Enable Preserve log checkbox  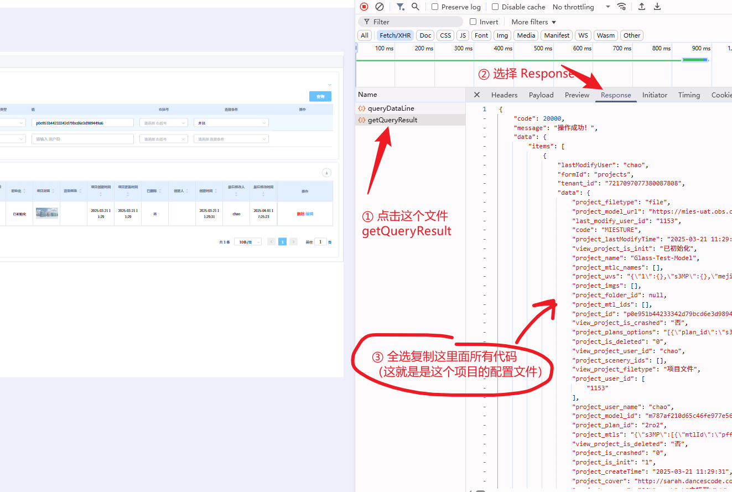point(435,7)
